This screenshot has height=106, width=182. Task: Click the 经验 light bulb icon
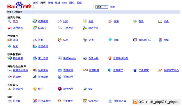10,46
